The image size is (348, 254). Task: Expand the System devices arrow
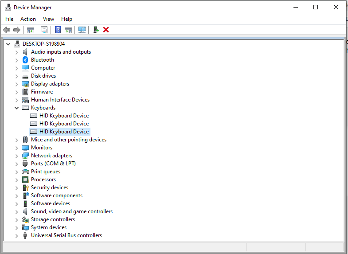pyautogui.click(x=16, y=228)
